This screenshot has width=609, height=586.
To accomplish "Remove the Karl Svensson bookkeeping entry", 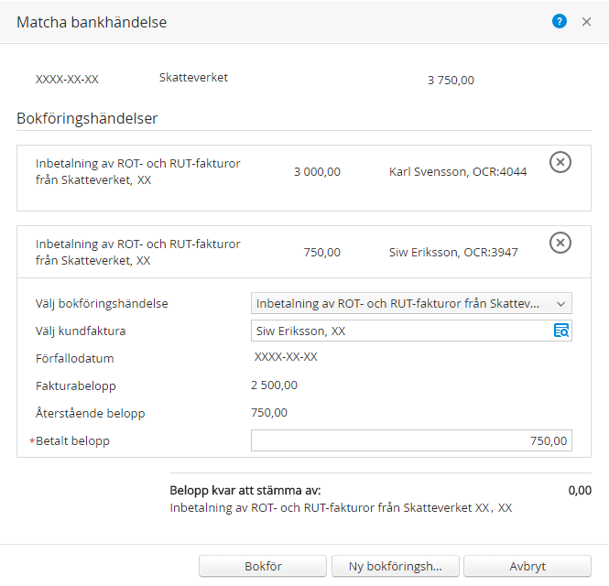I will [x=560, y=162].
